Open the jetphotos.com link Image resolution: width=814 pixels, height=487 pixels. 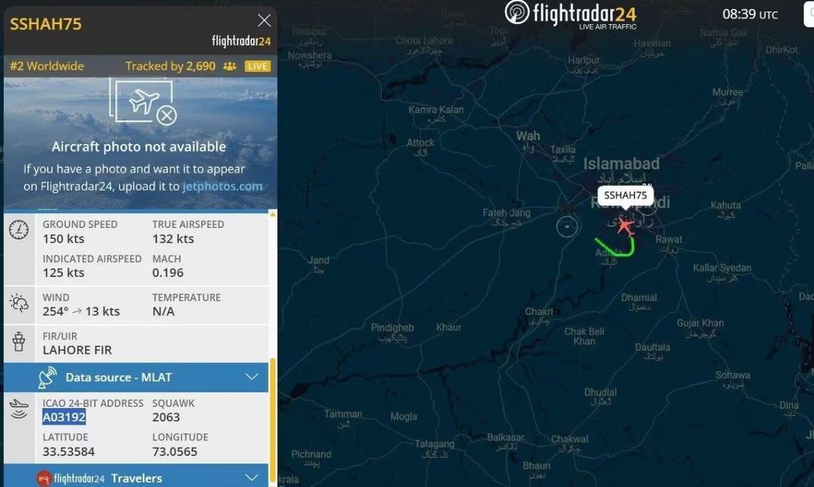click(x=222, y=187)
